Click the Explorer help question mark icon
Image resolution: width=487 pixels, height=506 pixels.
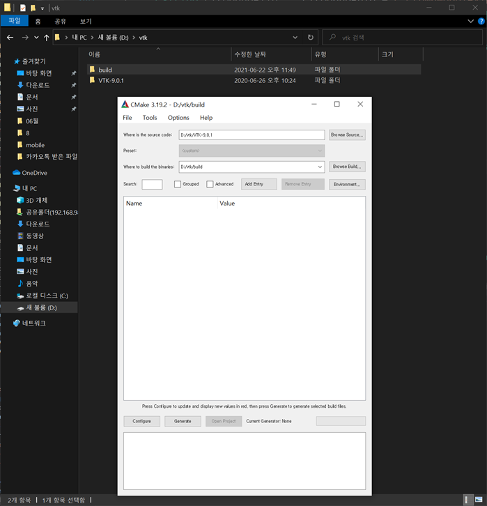481,22
